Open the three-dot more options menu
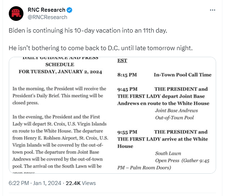Screen dimensions: 226x196 click(x=212, y=10)
